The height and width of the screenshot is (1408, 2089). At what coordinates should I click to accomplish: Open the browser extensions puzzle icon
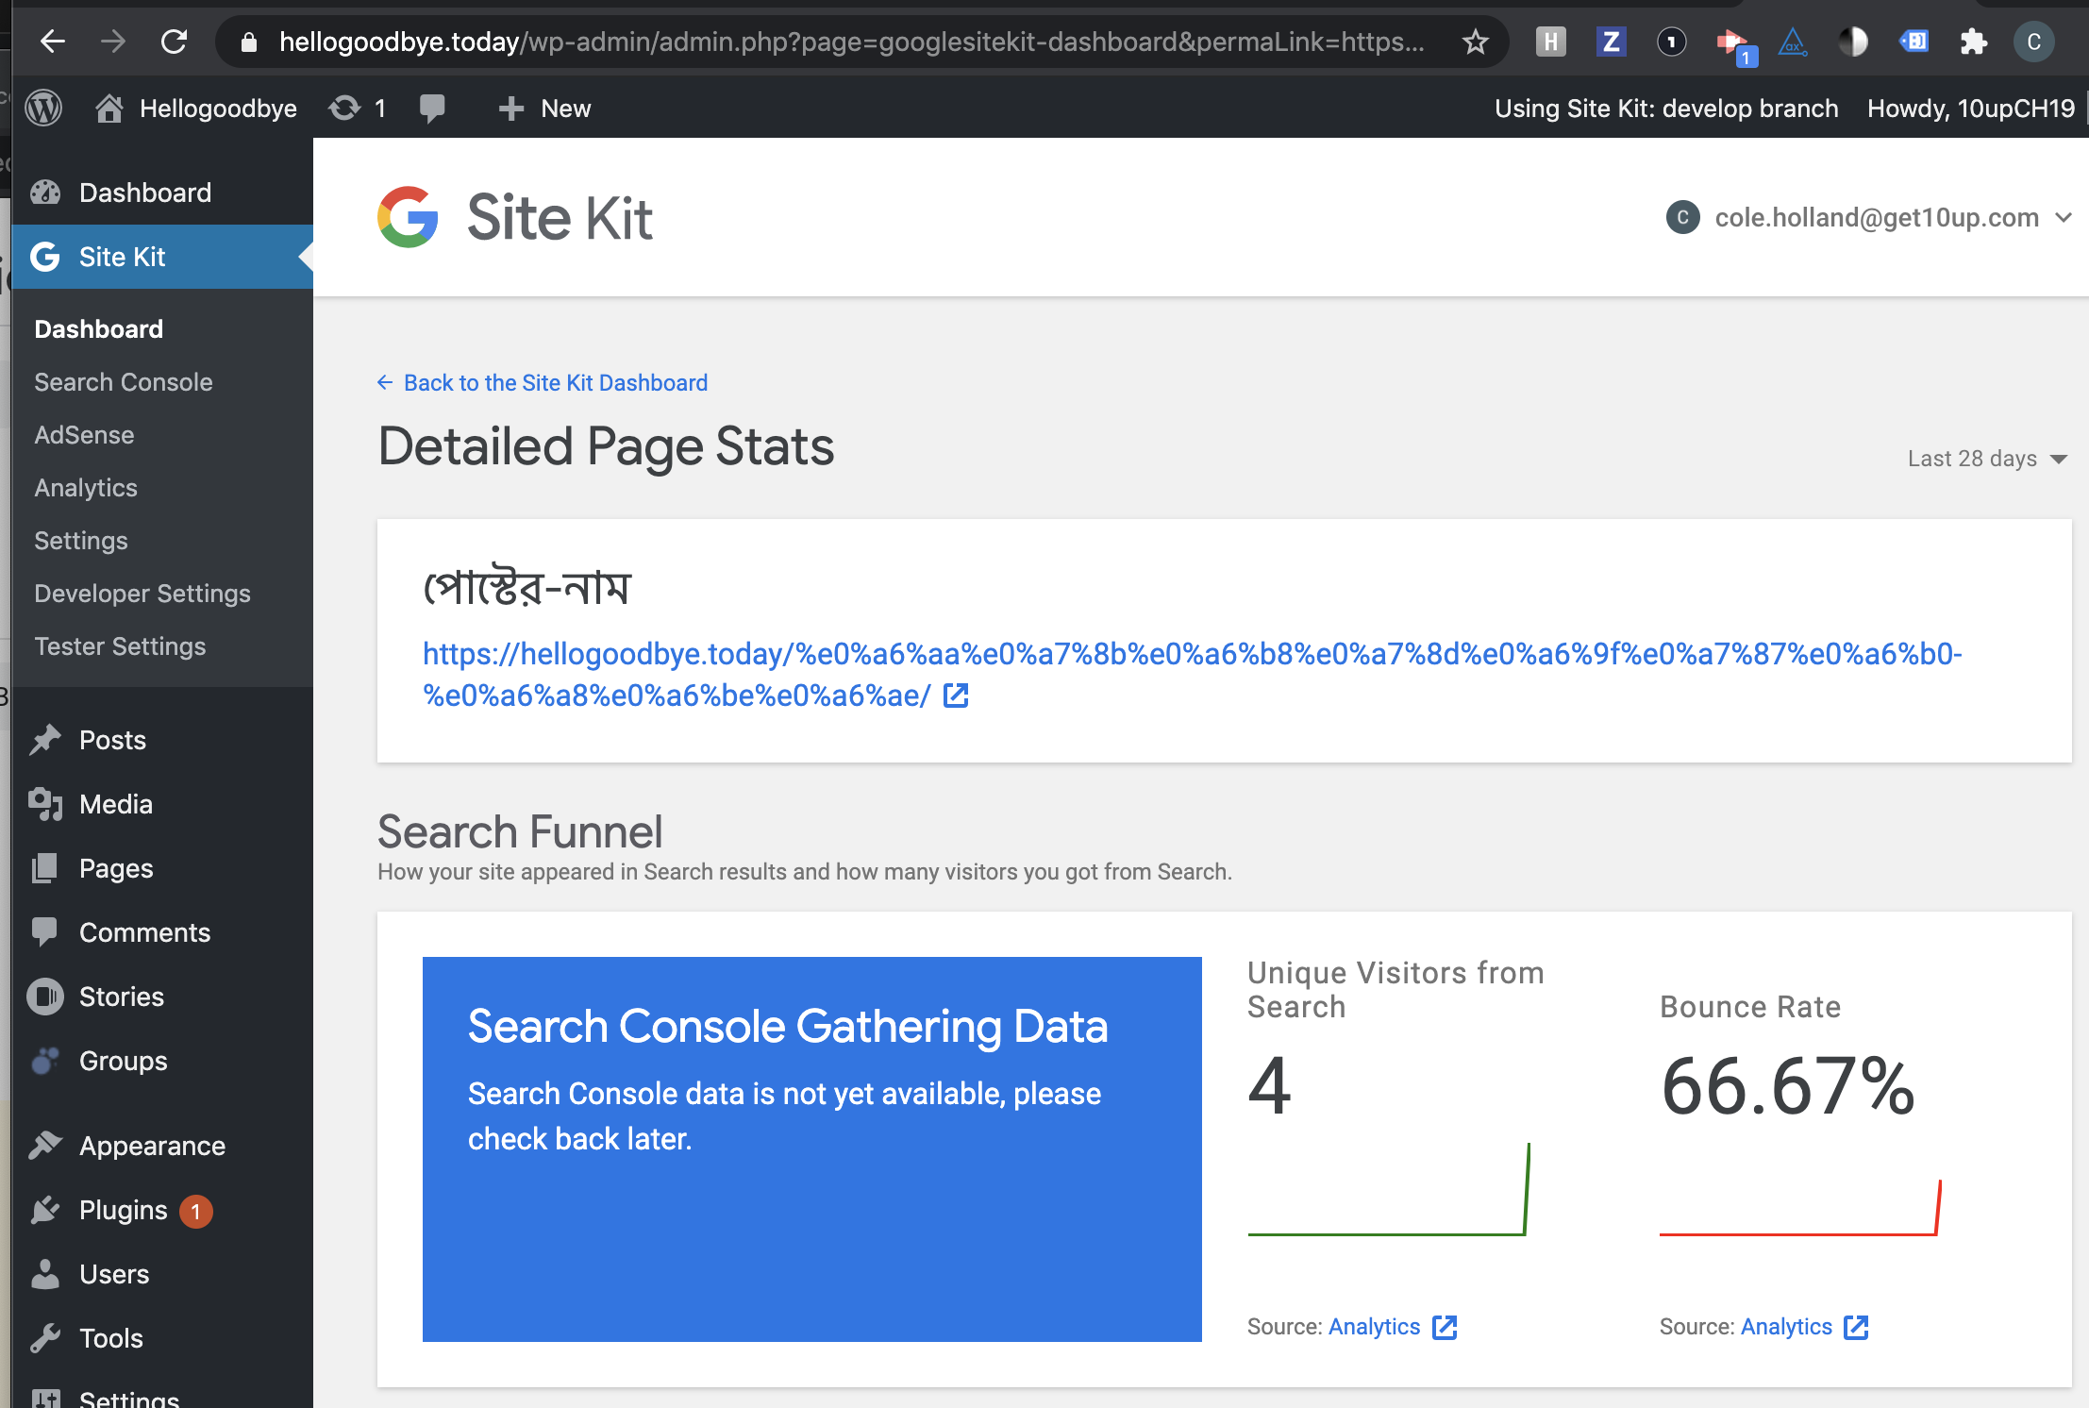pyautogui.click(x=1973, y=42)
